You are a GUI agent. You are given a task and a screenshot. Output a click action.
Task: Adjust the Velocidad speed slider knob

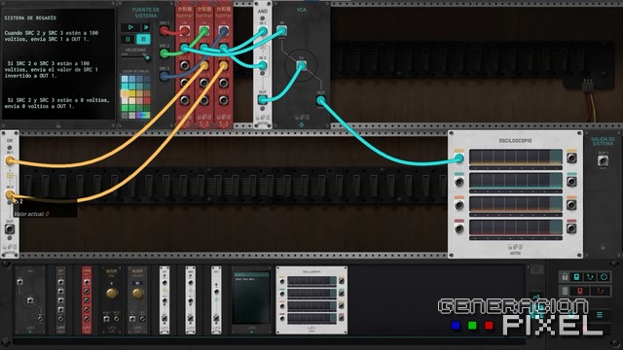click(147, 58)
